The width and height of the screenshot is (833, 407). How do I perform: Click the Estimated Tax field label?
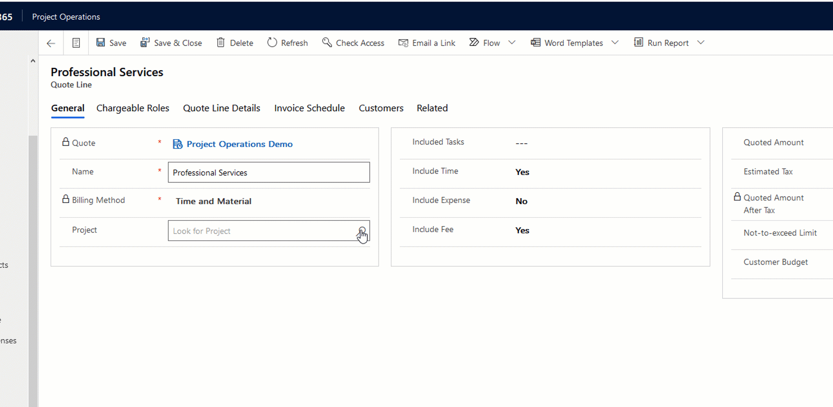coord(768,172)
